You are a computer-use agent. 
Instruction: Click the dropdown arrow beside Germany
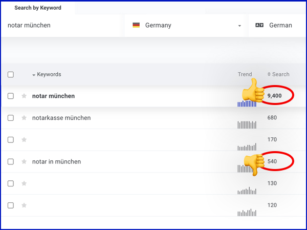tap(239, 26)
